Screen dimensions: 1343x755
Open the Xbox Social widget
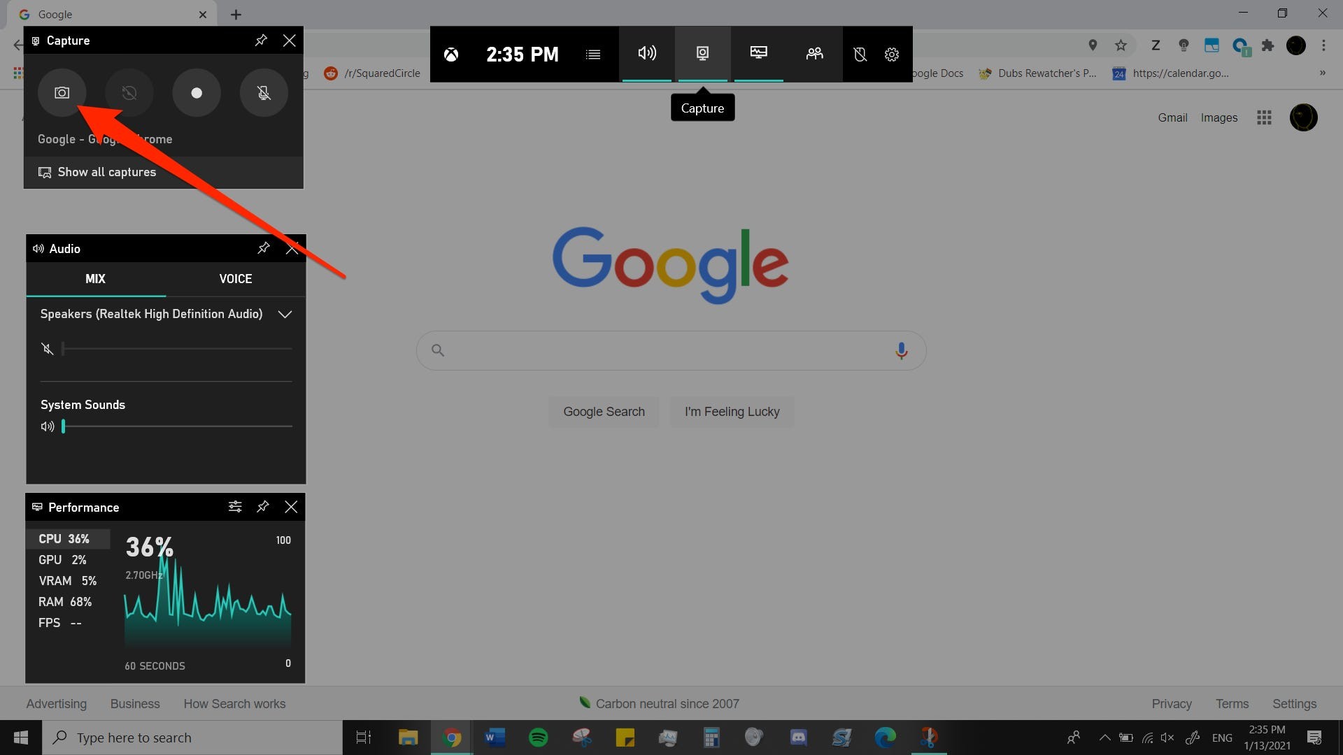tap(815, 54)
